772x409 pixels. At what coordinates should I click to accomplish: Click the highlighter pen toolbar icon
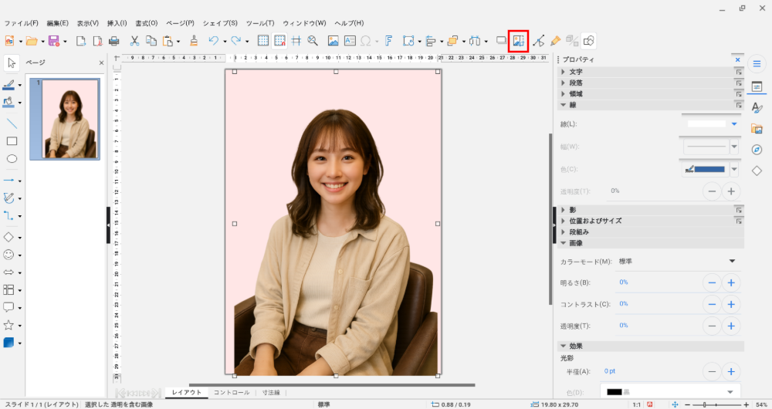coord(555,41)
